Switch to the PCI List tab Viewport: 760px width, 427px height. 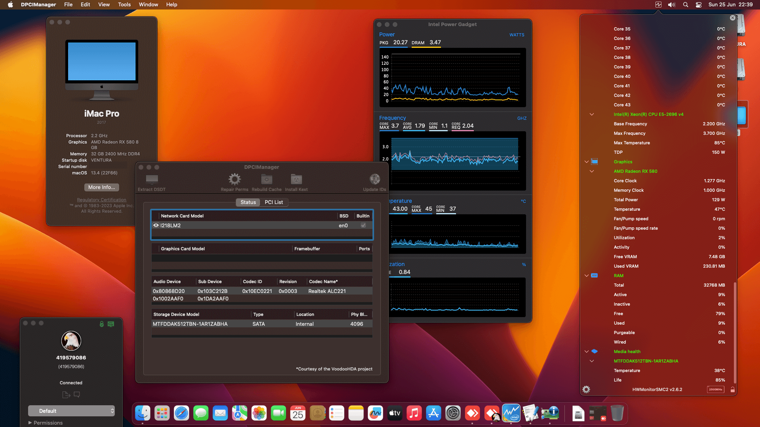click(x=274, y=202)
